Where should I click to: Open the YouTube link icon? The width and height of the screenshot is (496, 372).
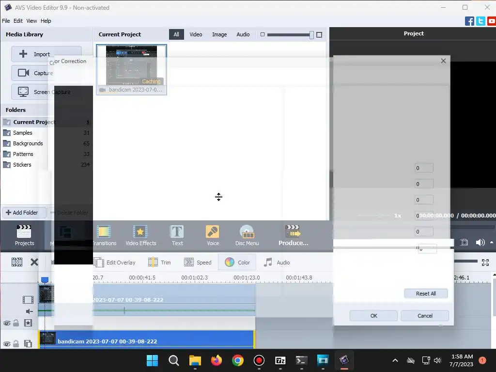[492, 21]
